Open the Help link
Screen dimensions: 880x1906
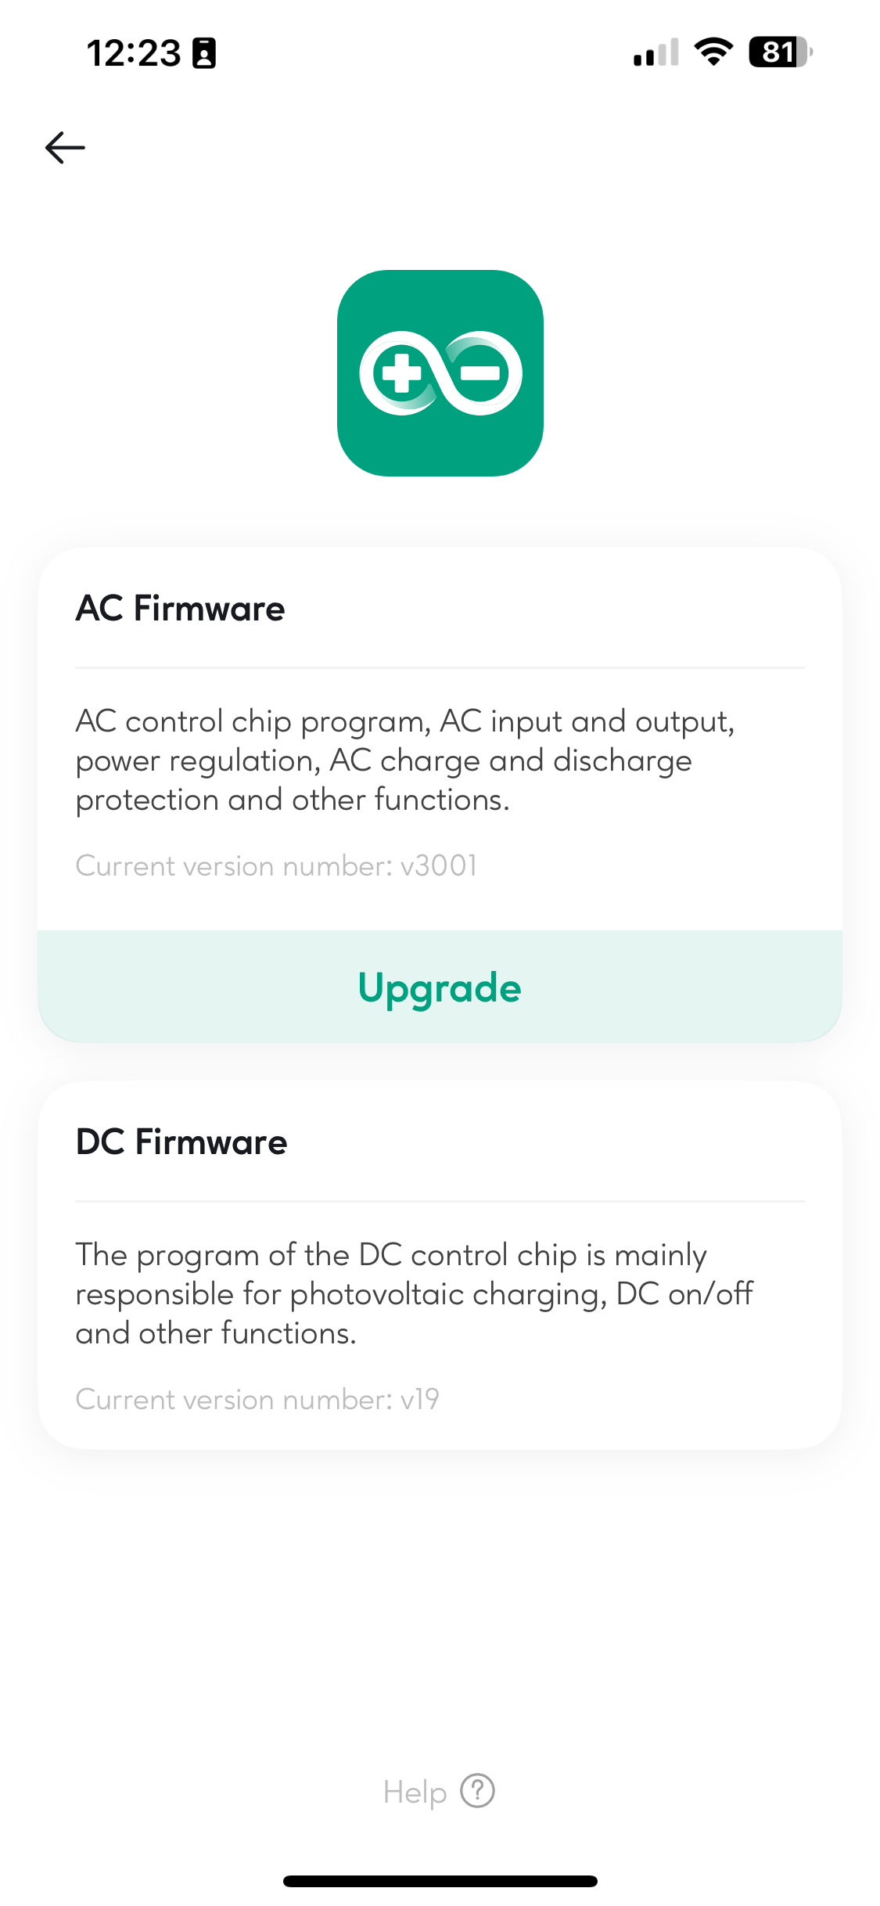click(439, 1791)
